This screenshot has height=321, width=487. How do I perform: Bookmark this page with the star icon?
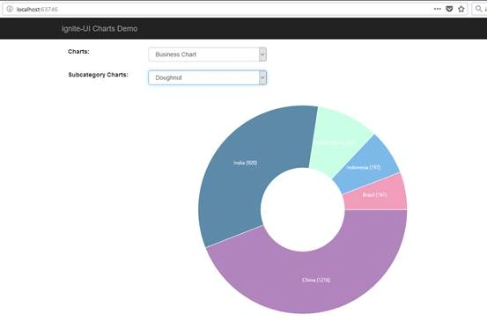[461, 9]
